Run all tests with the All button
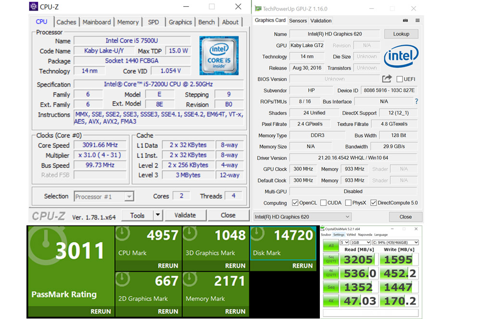This screenshot has height=319, width=481. click(331, 245)
